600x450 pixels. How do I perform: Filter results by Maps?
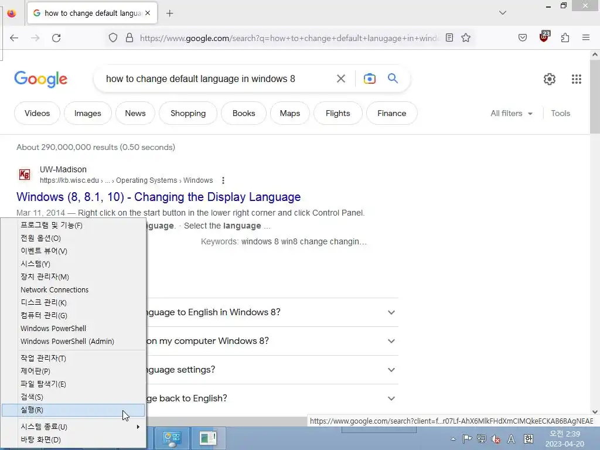[x=289, y=113]
